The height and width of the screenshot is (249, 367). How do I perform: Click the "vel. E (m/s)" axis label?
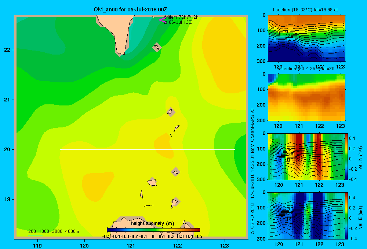361,217
